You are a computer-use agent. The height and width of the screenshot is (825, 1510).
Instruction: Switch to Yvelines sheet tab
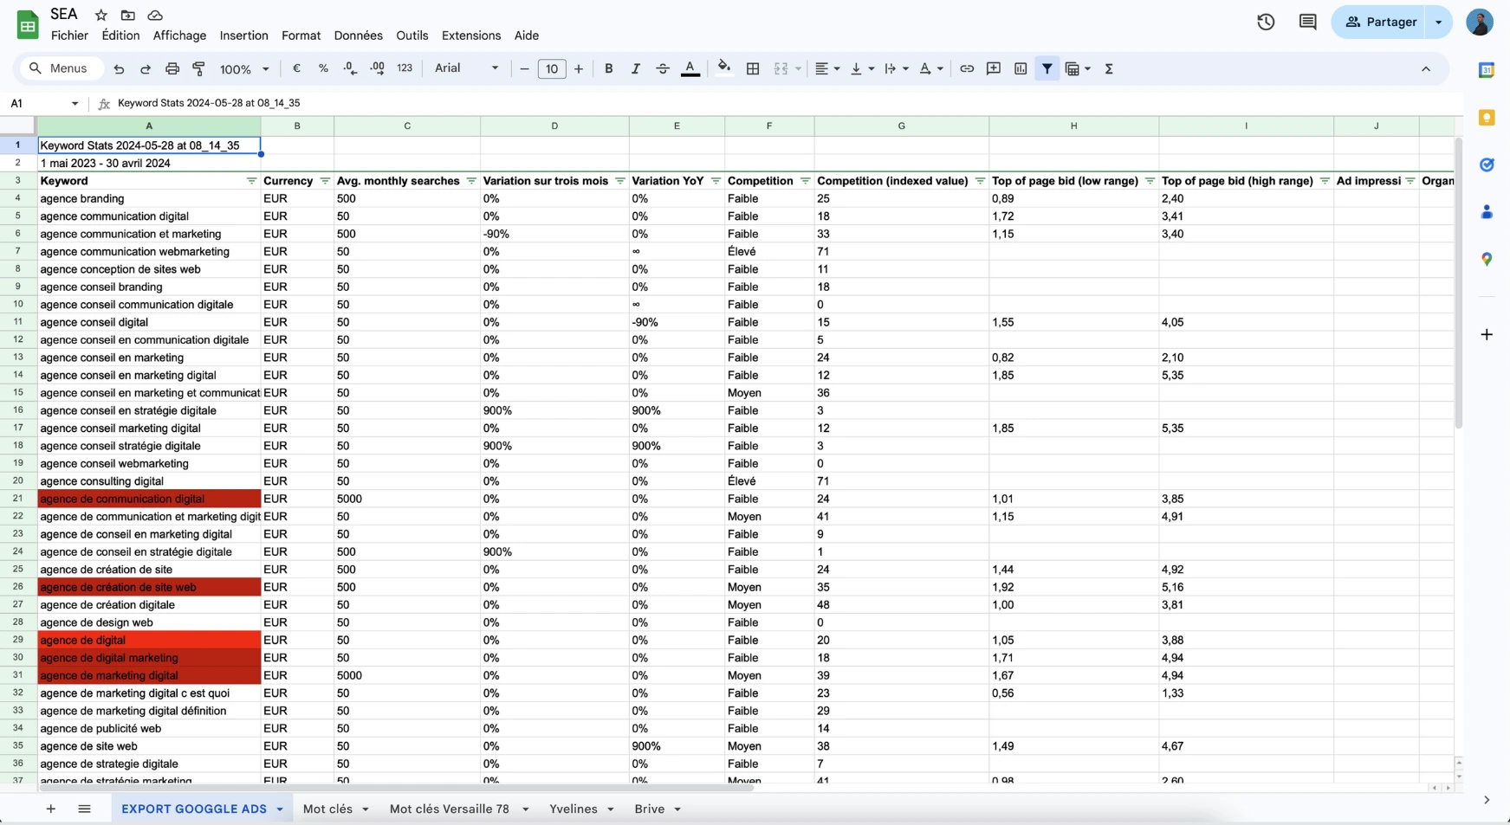click(574, 809)
